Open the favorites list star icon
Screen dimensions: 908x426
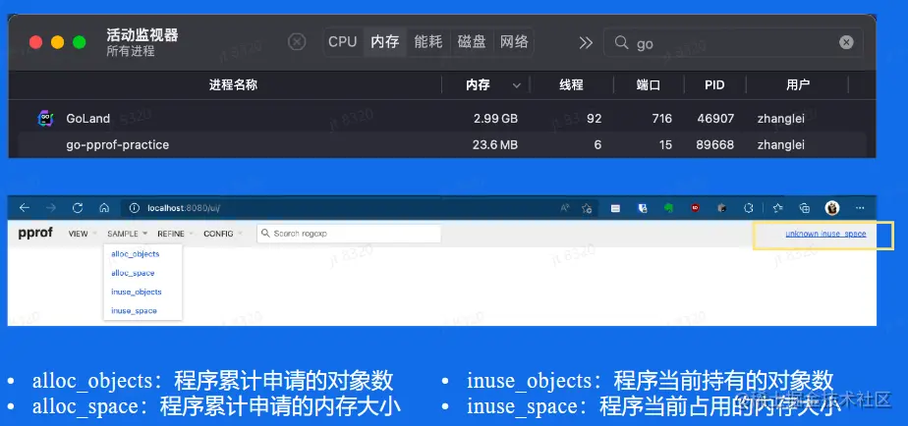click(x=777, y=208)
